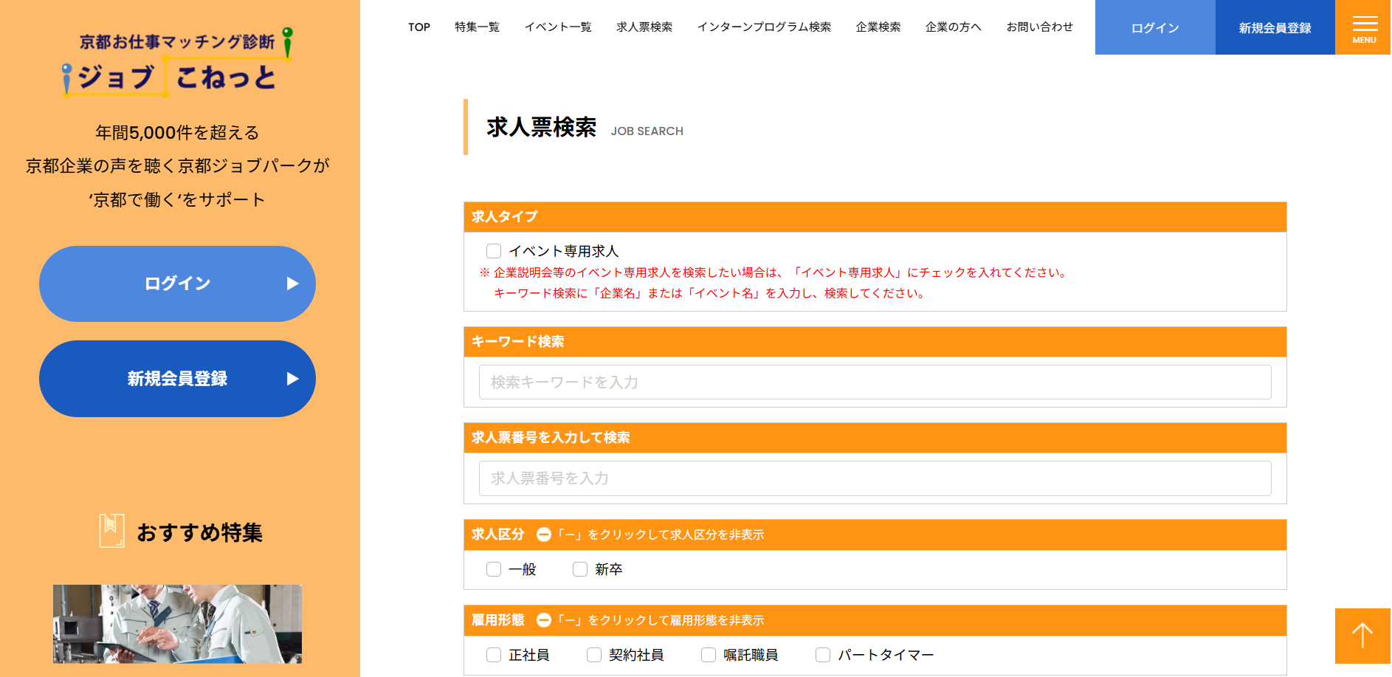Viewport: 1392px width, 677px height.
Task: Focus the 検索キーワードを入力 text field
Action: tap(875, 382)
